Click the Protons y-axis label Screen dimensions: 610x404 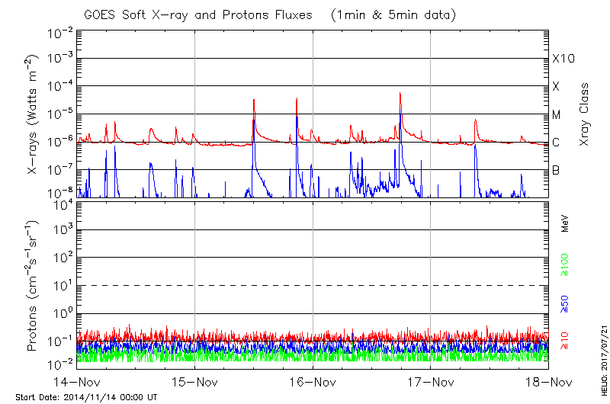point(34,286)
